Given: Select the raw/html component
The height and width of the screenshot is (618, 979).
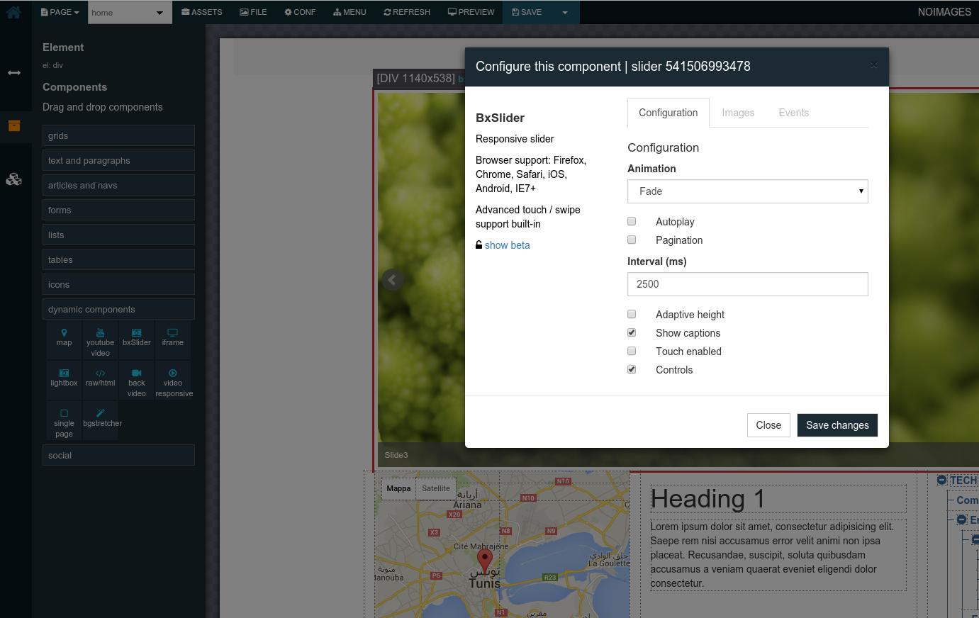Looking at the screenshot, I should point(100,378).
